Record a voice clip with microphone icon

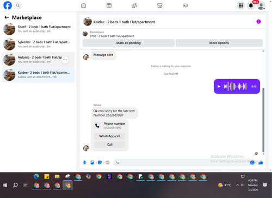coord(84,162)
